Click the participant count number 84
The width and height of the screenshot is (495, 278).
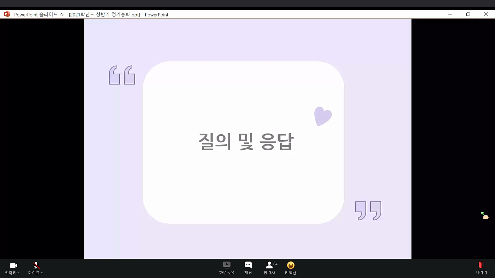pyautogui.click(x=275, y=264)
